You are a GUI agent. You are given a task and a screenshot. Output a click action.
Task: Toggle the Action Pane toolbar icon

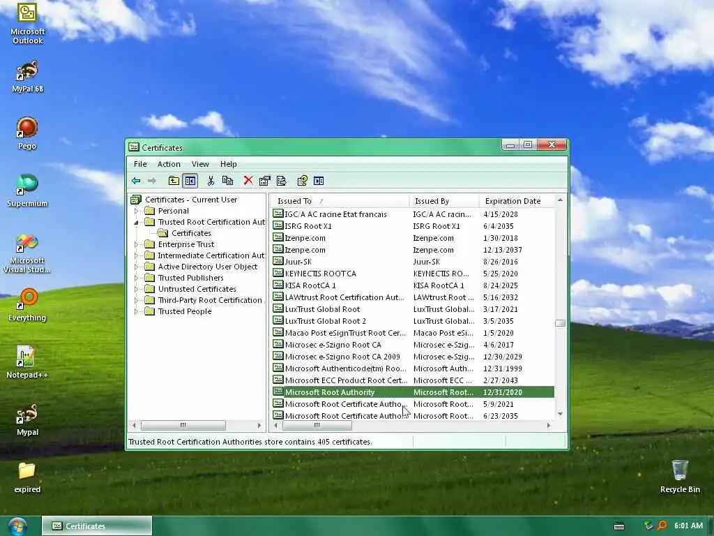tap(319, 181)
